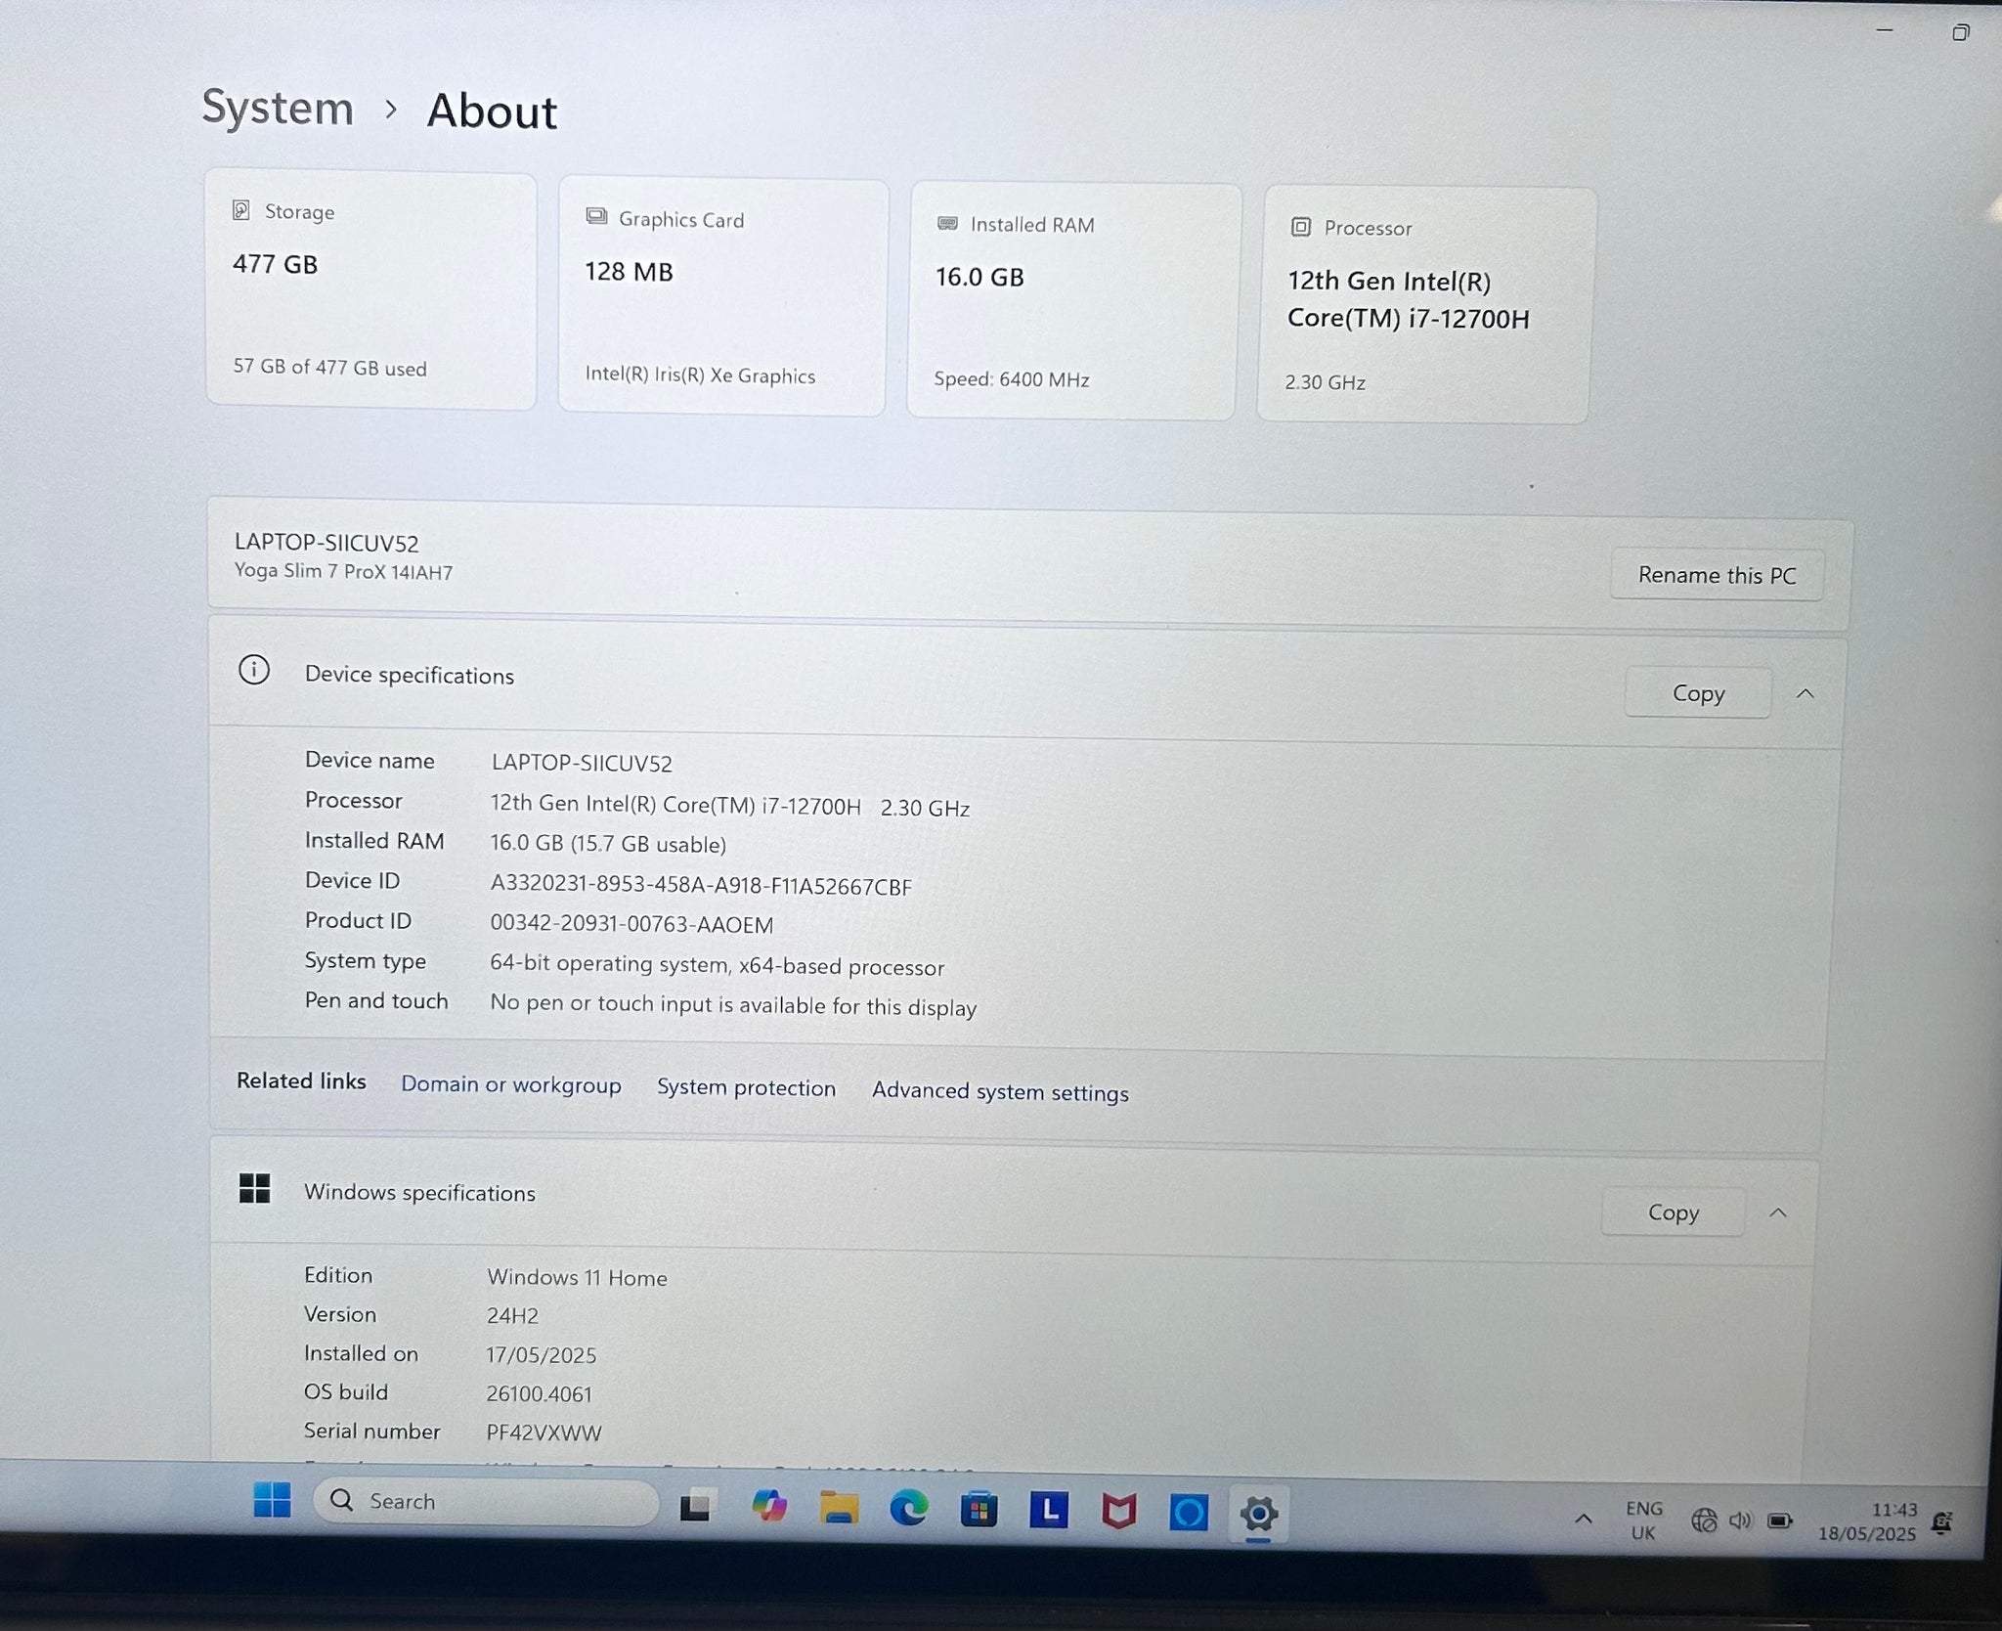The width and height of the screenshot is (2002, 1631).
Task: Open the Microsoft Store taskbar icon
Action: (979, 1512)
